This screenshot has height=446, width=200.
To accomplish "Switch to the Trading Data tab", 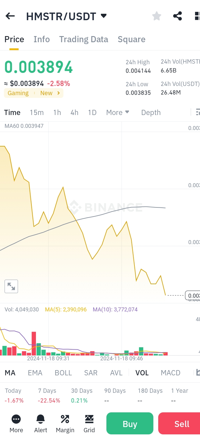I will pyautogui.click(x=84, y=39).
